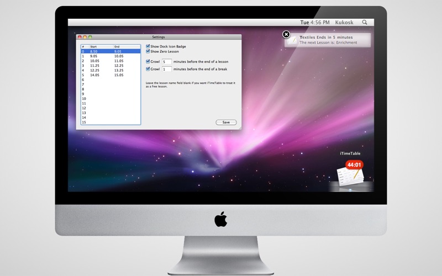Select the 8.50 start time cell
Viewport: 442px width, 276px height.
point(94,51)
